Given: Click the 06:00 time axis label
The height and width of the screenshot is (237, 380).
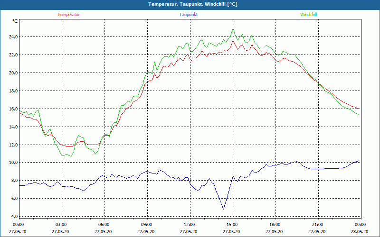Looking at the screenshot, I should pyautogui.click(x=103, y=225).
